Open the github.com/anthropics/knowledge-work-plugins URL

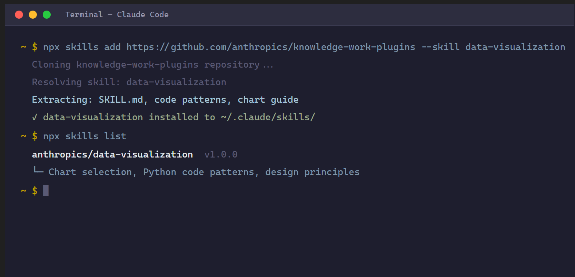click(x=271, y=47)
